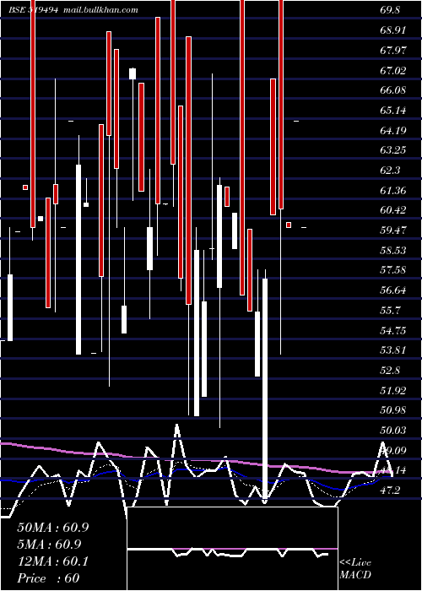This screenshot has width=422, height=591.
Task: Click the 66.08 price axis label
Action: [x=393, y=90]
